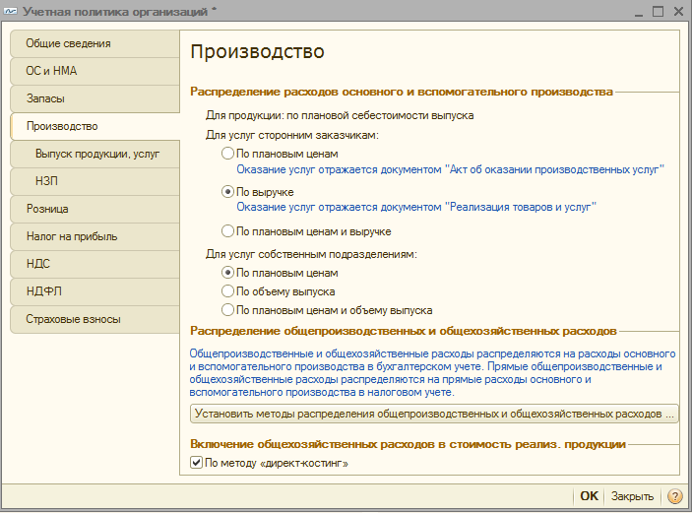Screen dimensions: 692x513
Task: Click the 'Для услуг собственным подразделениям:' label
Action: (311, 254)
